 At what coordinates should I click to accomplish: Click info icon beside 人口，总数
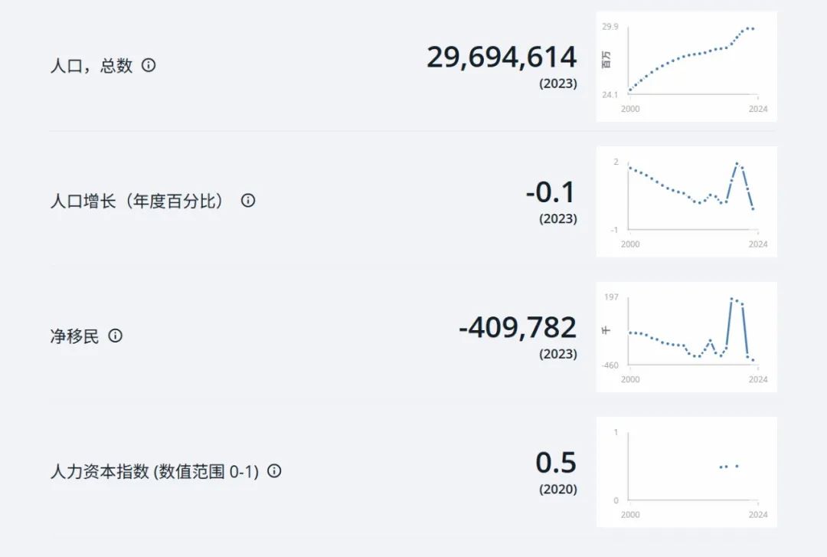point(149,65)
